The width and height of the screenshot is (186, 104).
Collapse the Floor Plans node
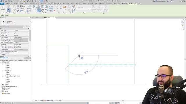pos(3,64)
